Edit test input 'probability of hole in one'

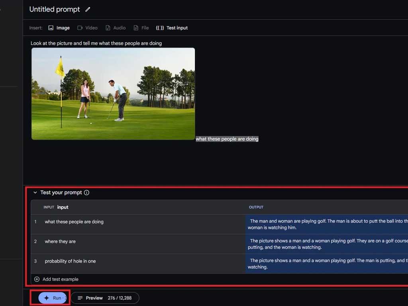tap(70, 261)
